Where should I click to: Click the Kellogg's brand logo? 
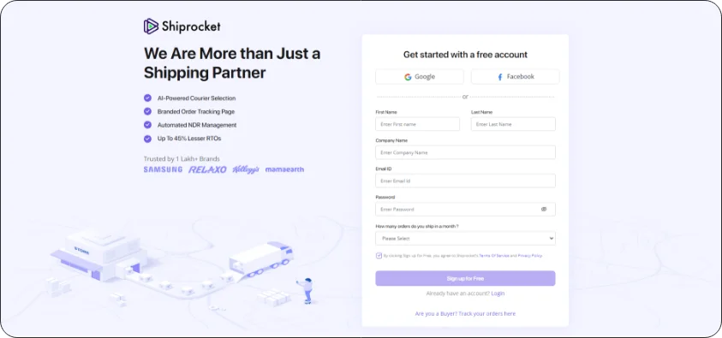point(246,169)
